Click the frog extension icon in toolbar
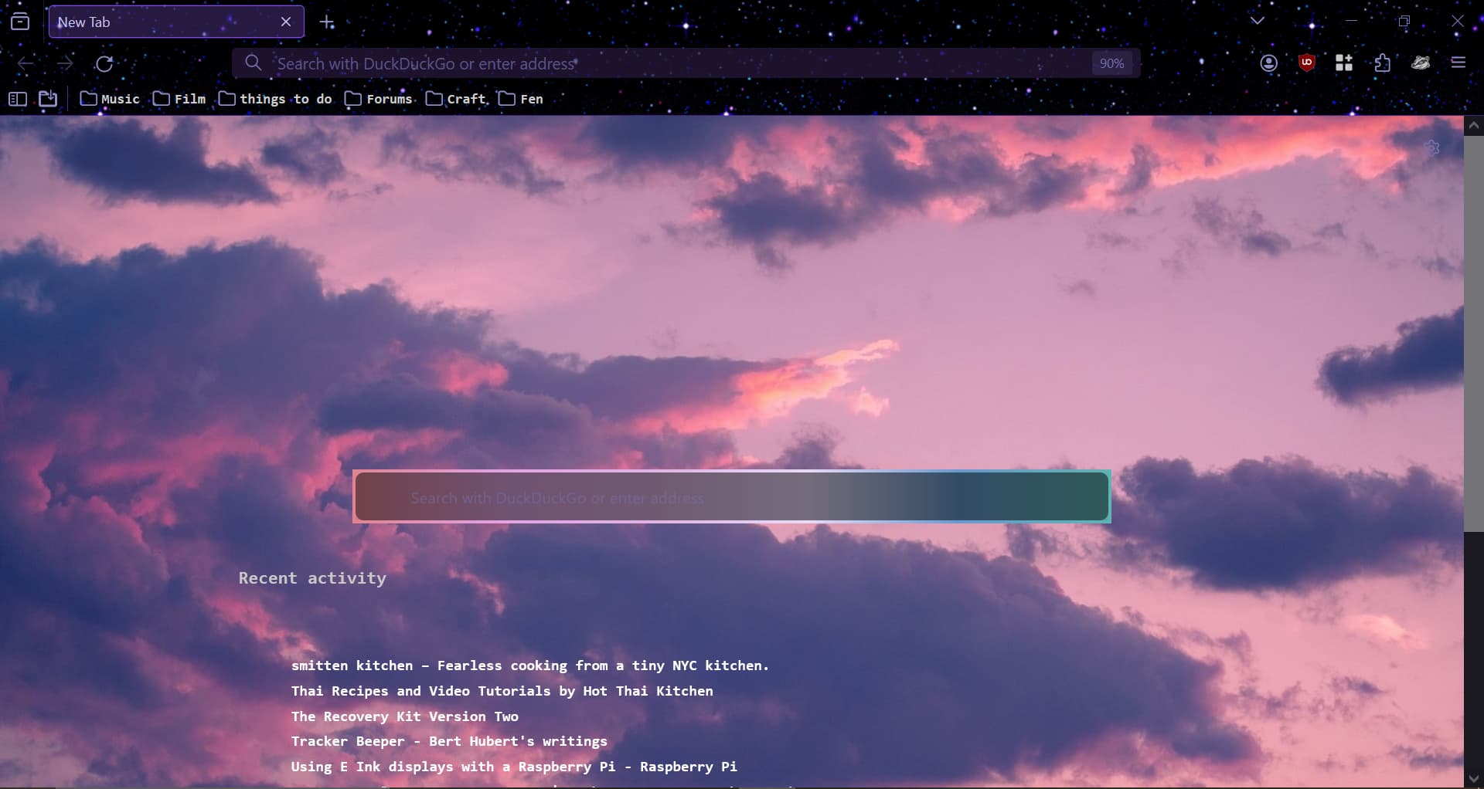 [x=1421, y=63]
